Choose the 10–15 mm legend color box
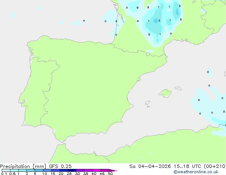 [x=47, y=170]
